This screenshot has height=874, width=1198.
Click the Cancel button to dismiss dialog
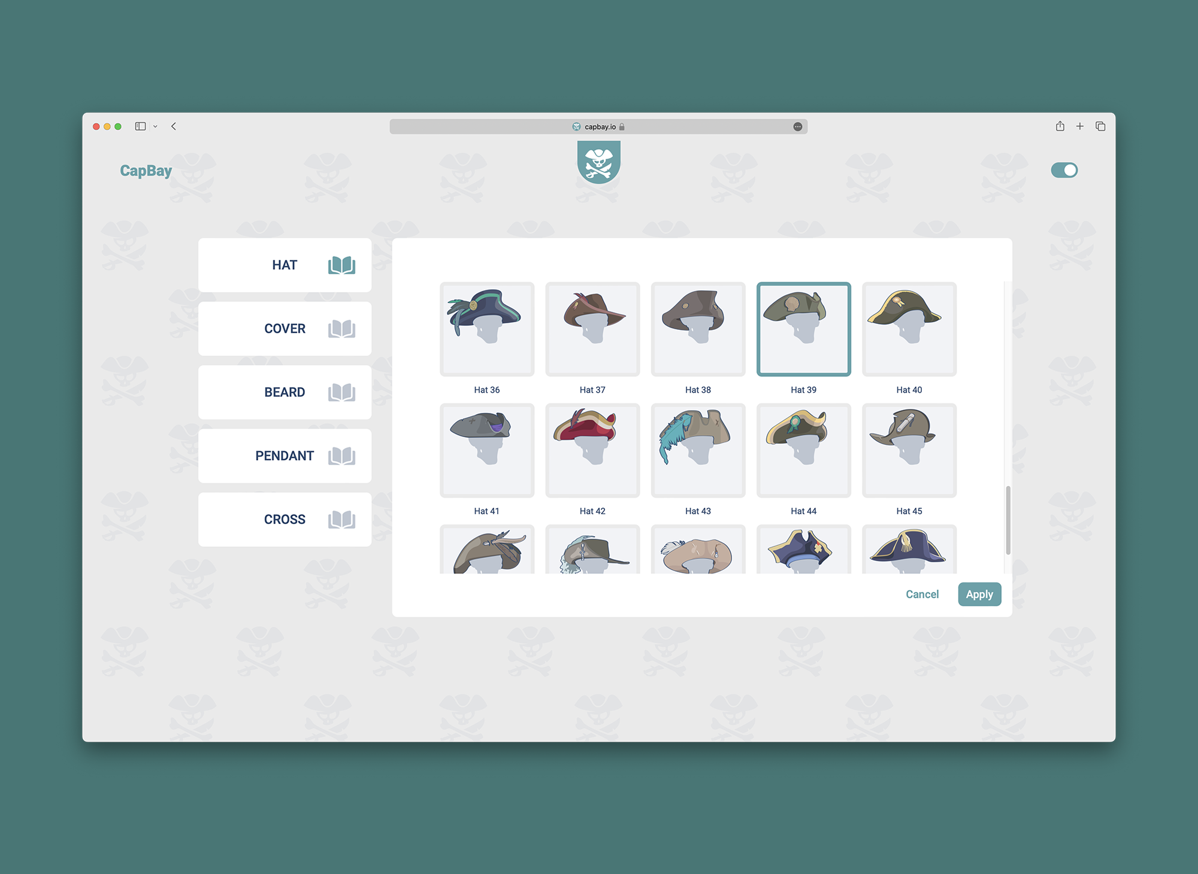coord(921,594)
